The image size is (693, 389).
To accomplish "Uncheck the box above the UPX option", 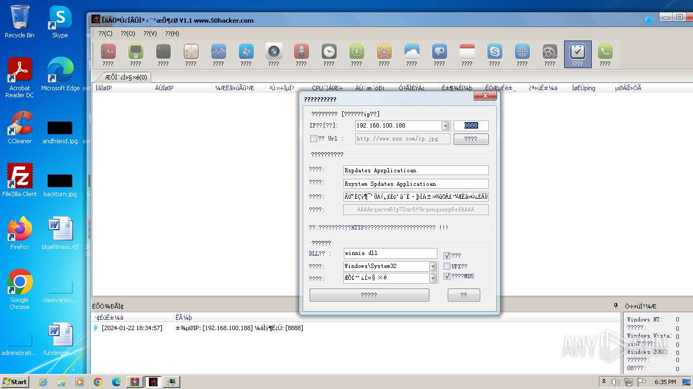I will pyautogui.click(x=447, y=256).
